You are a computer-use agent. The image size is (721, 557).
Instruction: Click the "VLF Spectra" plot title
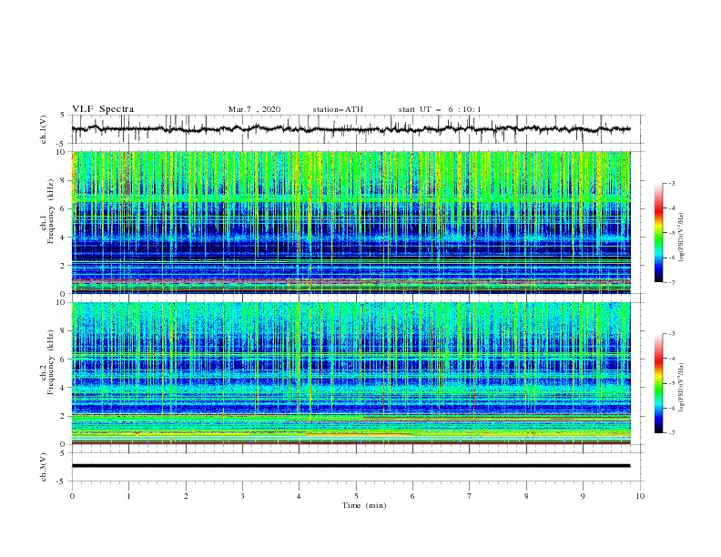pyautogui.click(x=103, y=109)
